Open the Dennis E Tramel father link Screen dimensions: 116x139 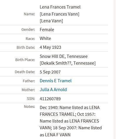click(x=56, y=81)
